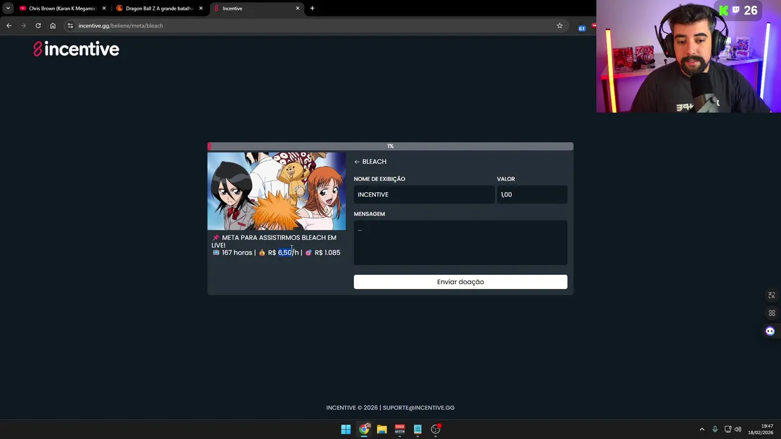Go back to the previous page
This screenshot has height=439, width=781.
9,26
